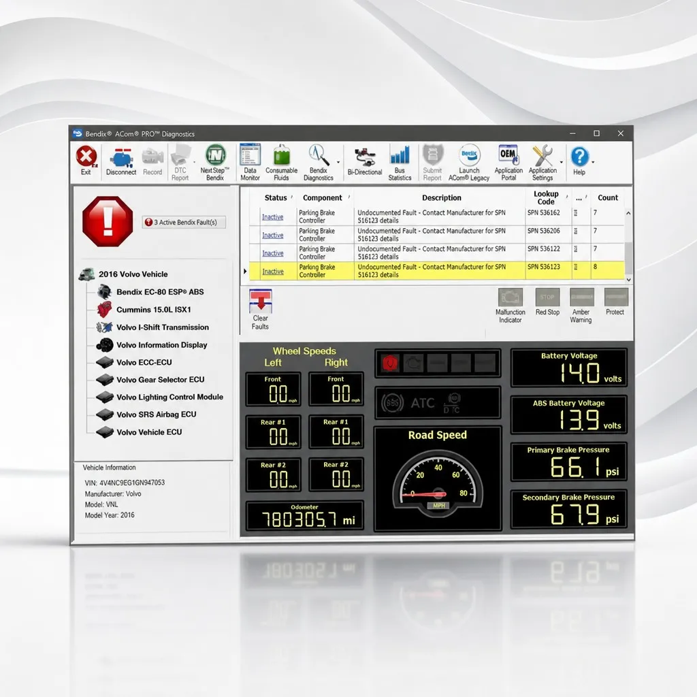The image size is (697, 697).
Task: Open the DTC Report
Action: [180, 163]
